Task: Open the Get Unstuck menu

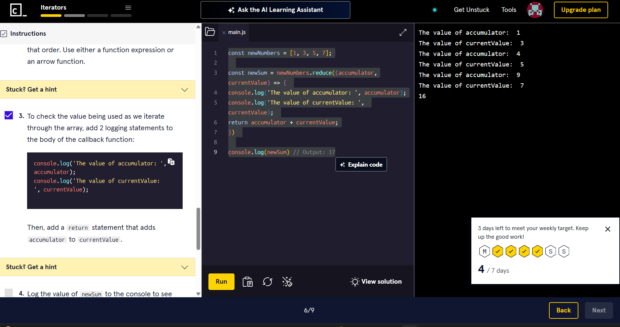Action: (471, 10)
